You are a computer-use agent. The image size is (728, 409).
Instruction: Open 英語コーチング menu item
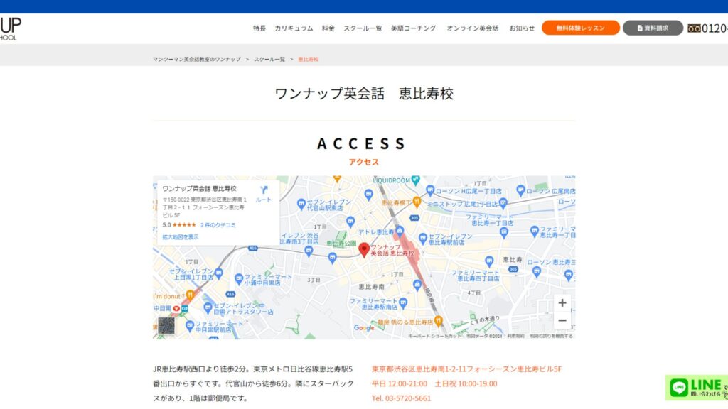[x=413, y=28]
